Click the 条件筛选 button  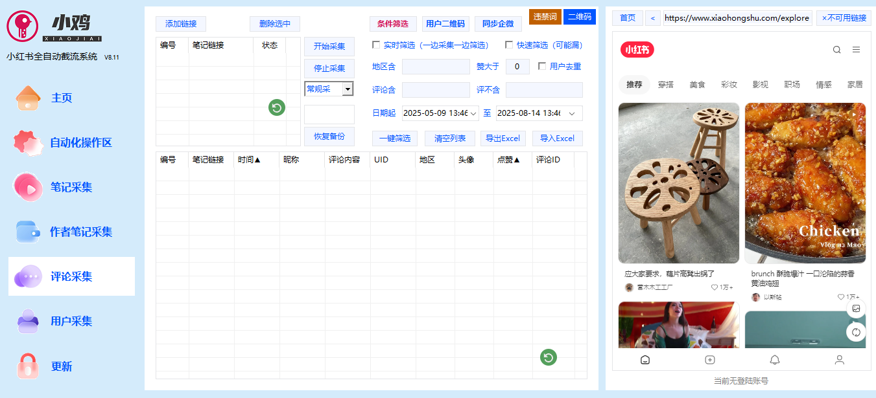[x=393, y=24]
